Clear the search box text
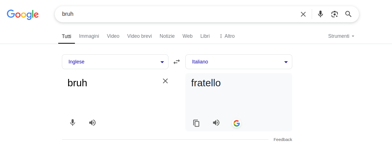The width and height of the screenshot is (392, 150). click(x=303, y=14)
